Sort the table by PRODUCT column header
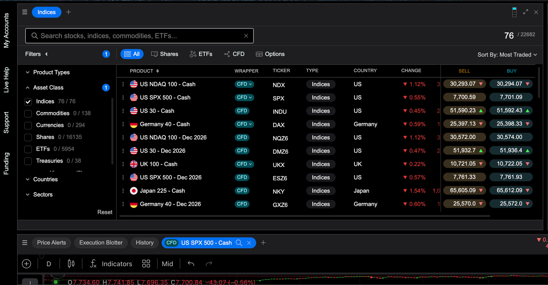The height and width of the screenshot is (285, 548). coord(144,71)
